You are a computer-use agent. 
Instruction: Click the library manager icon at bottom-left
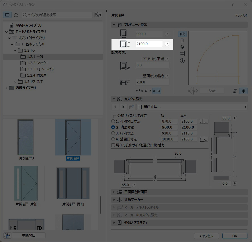[7, 235]
